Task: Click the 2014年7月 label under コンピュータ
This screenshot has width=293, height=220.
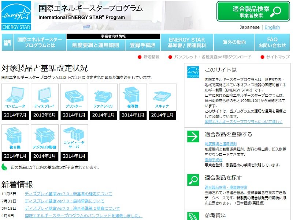Action: click(15, 115)
